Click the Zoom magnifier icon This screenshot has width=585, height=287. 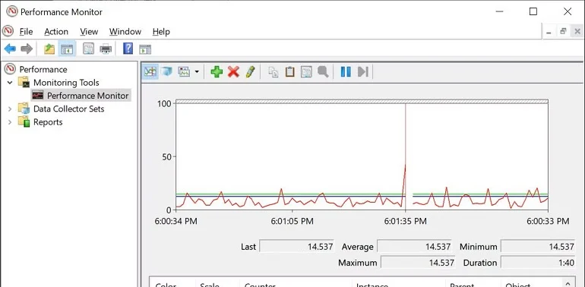(x=323, y=71)
